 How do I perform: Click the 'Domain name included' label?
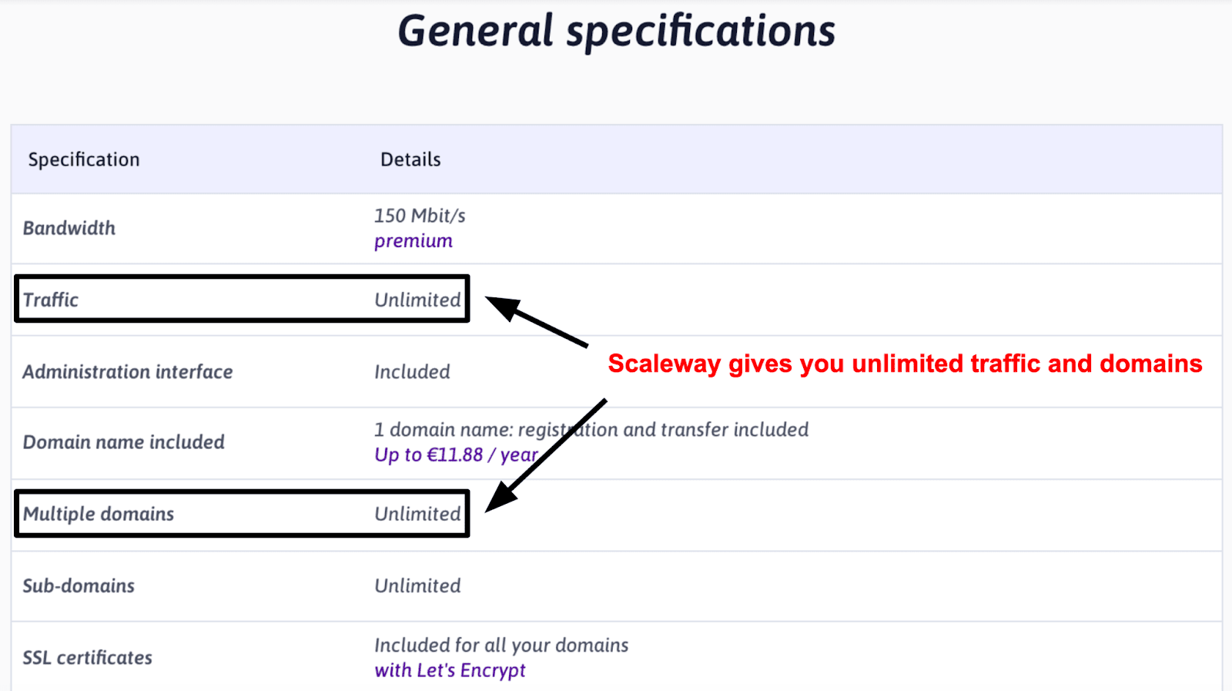(124, 442)
